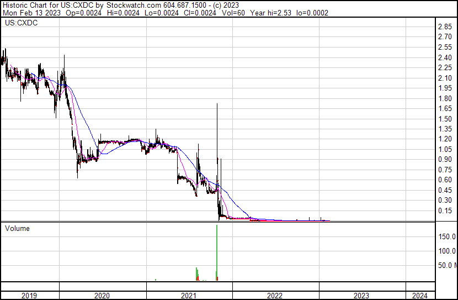Screen dimensions: 458x300
Task: Click the Year hi=2.53 value
Action: [271, 13]
